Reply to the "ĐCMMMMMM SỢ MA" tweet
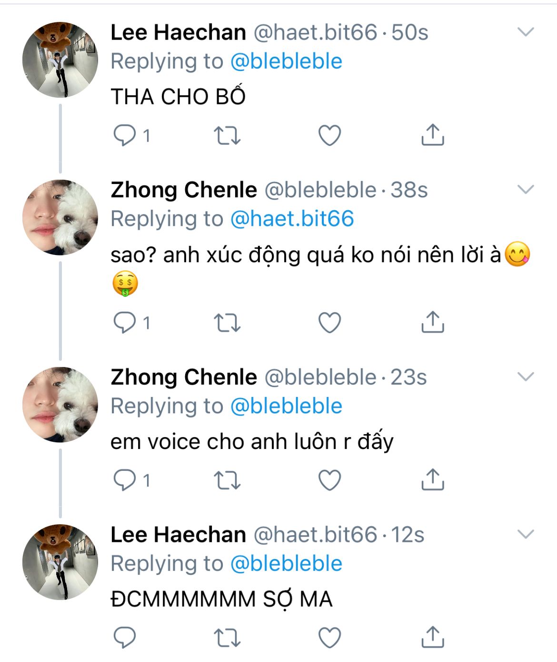Image resolution: width=557 pixels, height=662 pixels. 125,637
